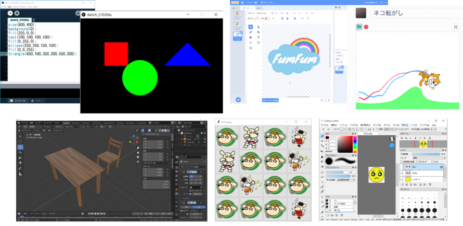
Task: Open the レイヤー menu in FireAlpaca
Action: (343, 125)
